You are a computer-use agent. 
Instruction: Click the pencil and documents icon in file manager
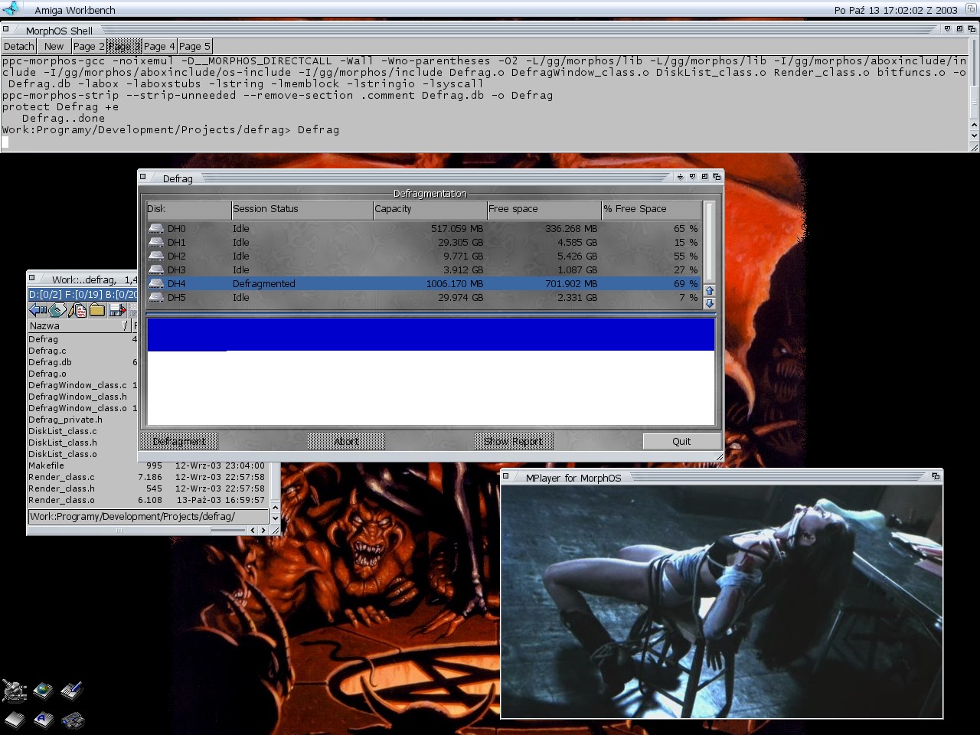77,310
